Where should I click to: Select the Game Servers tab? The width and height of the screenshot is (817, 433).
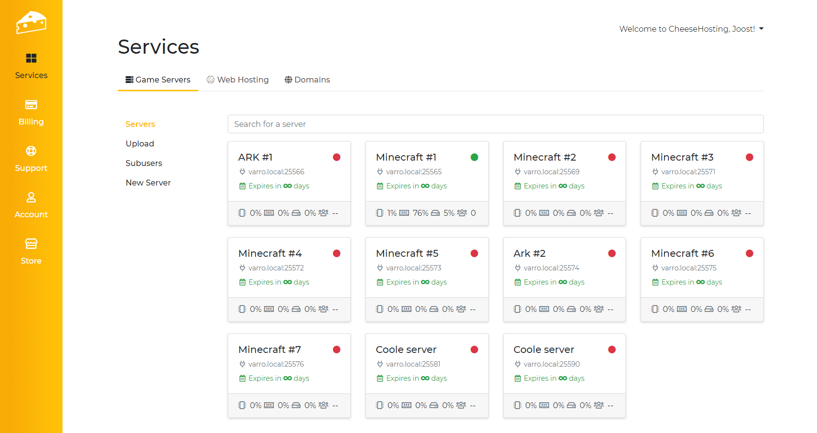click(158, 80)
